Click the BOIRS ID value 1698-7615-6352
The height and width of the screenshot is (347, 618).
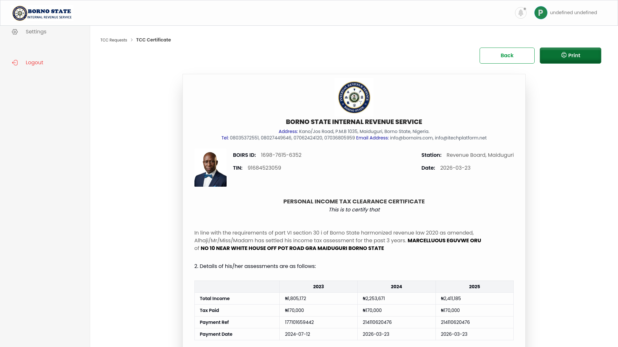[281, 155]
